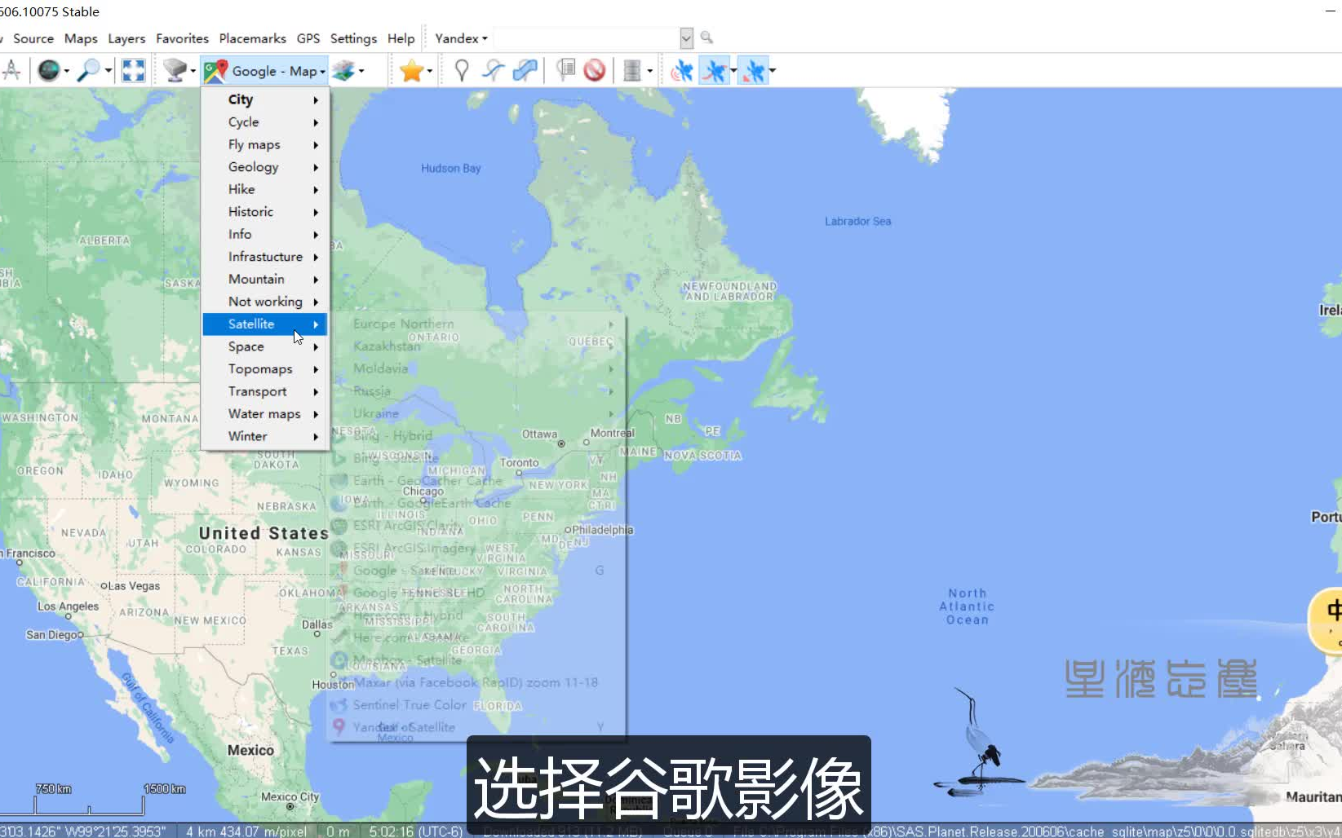1342x838 pixels.
Task: Select the add placemark pin tool
Action: point(461,71)
